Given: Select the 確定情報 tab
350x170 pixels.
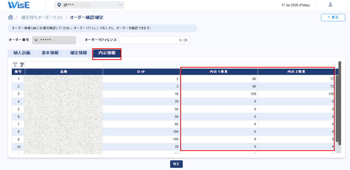Looking at the screenshot, I should 78,53.
